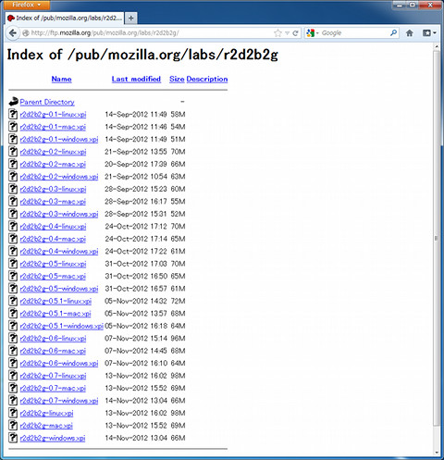Focus the Google search box
Screen dimensions: 444x460
point(354,33)
